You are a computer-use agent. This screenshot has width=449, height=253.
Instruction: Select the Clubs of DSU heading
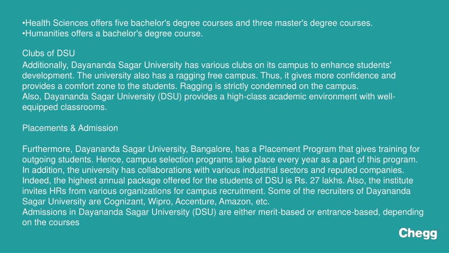click(48, 53)
